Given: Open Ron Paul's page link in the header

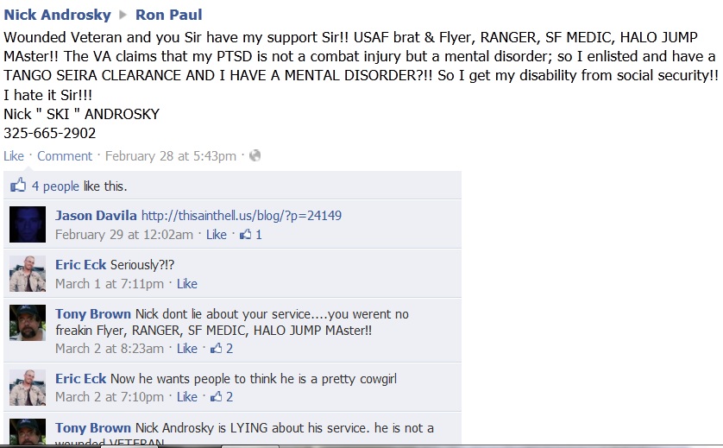Looking at the screenshot, I should (x=169, y=15).
